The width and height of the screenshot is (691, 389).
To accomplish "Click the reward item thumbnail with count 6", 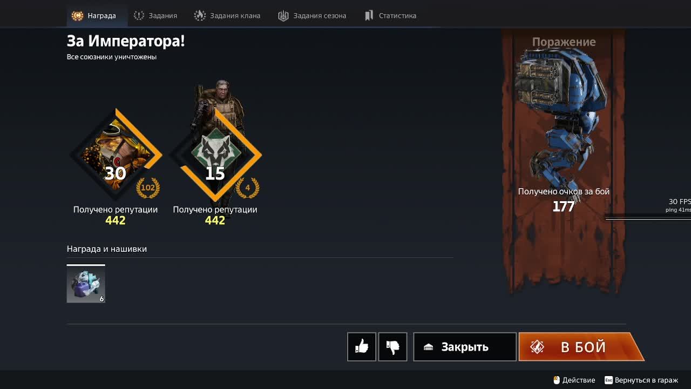I will (x=86, y=284).
